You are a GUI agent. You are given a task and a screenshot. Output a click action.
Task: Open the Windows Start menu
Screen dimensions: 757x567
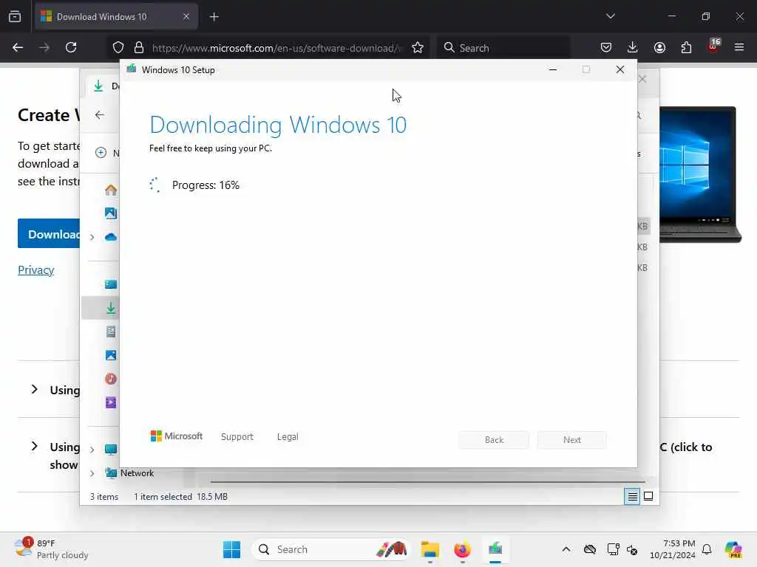231,549
